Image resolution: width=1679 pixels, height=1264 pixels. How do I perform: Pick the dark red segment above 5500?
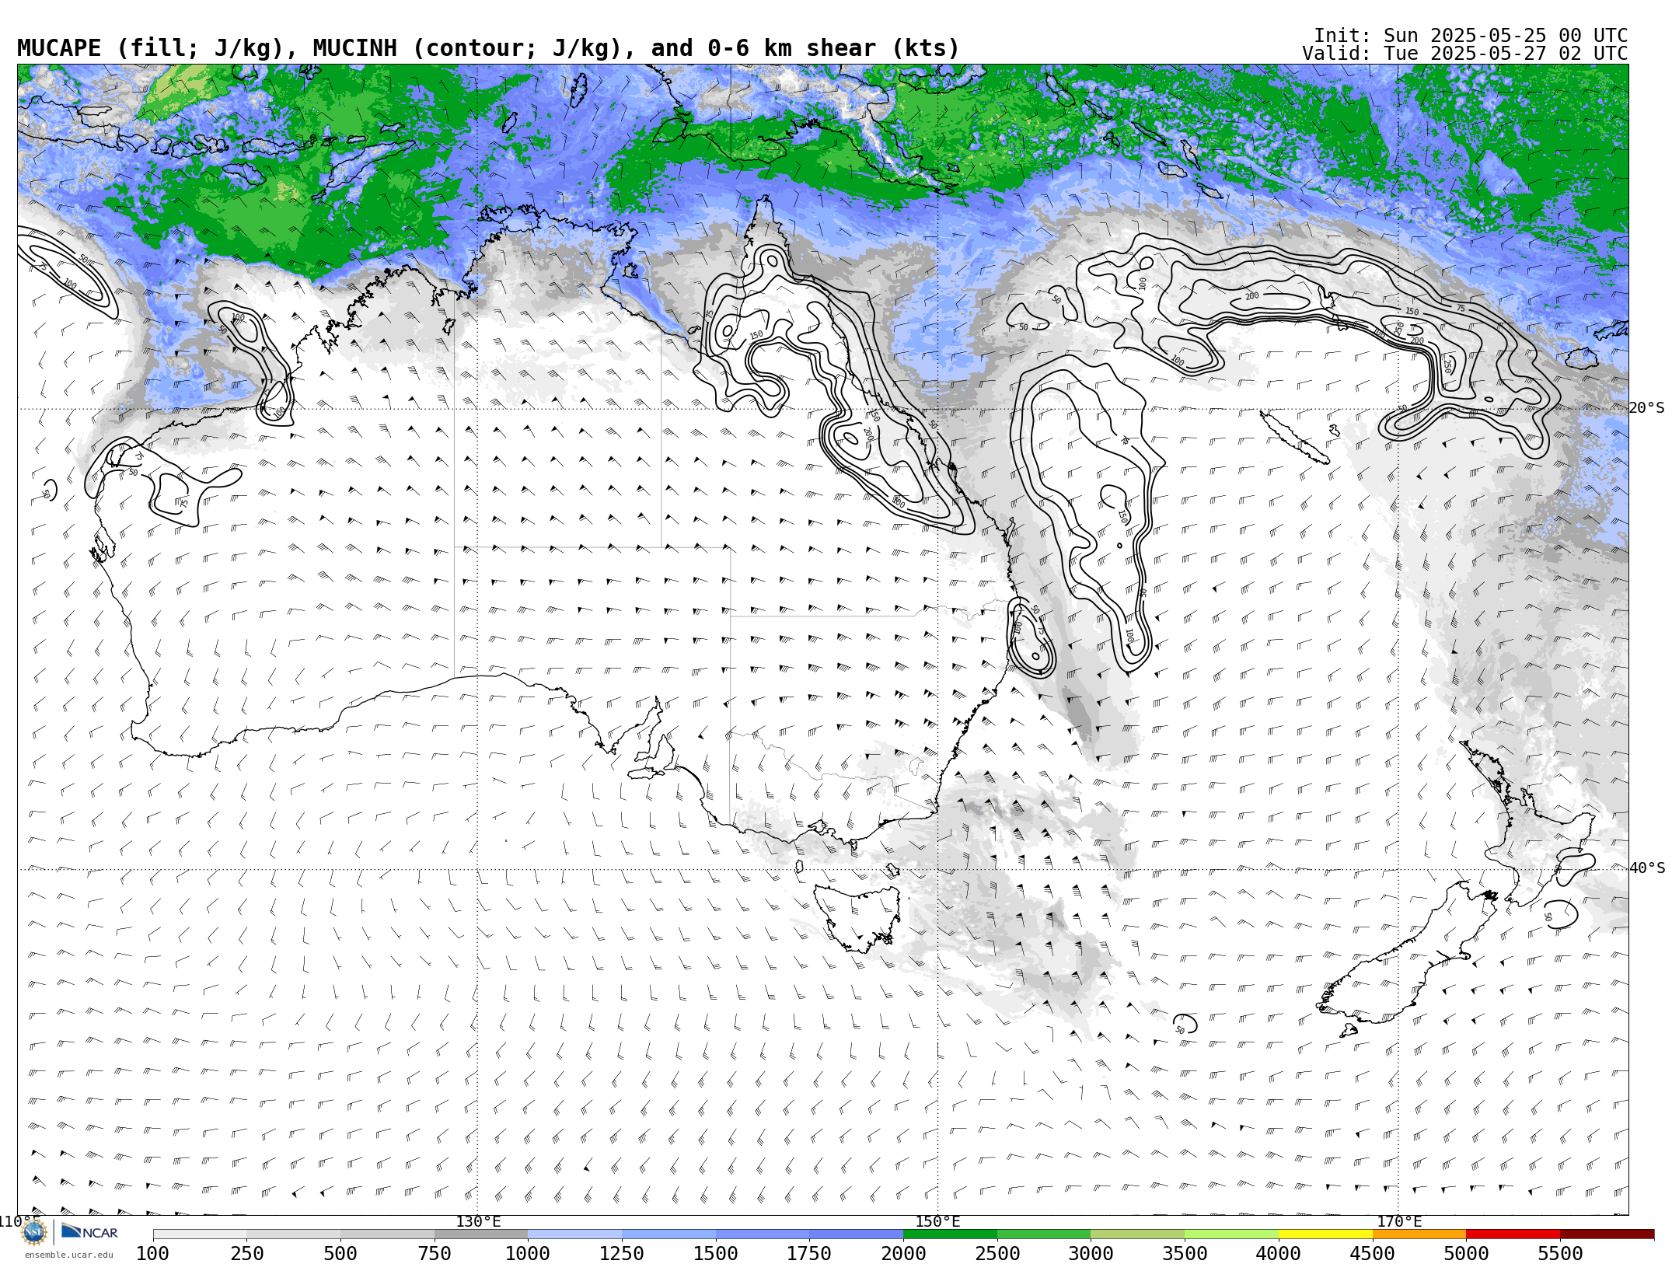(1607, 1234)
